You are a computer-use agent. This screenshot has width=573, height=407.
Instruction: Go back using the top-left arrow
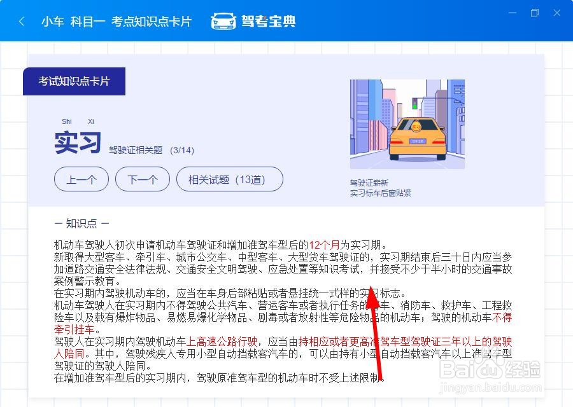[x=22, y=22]
